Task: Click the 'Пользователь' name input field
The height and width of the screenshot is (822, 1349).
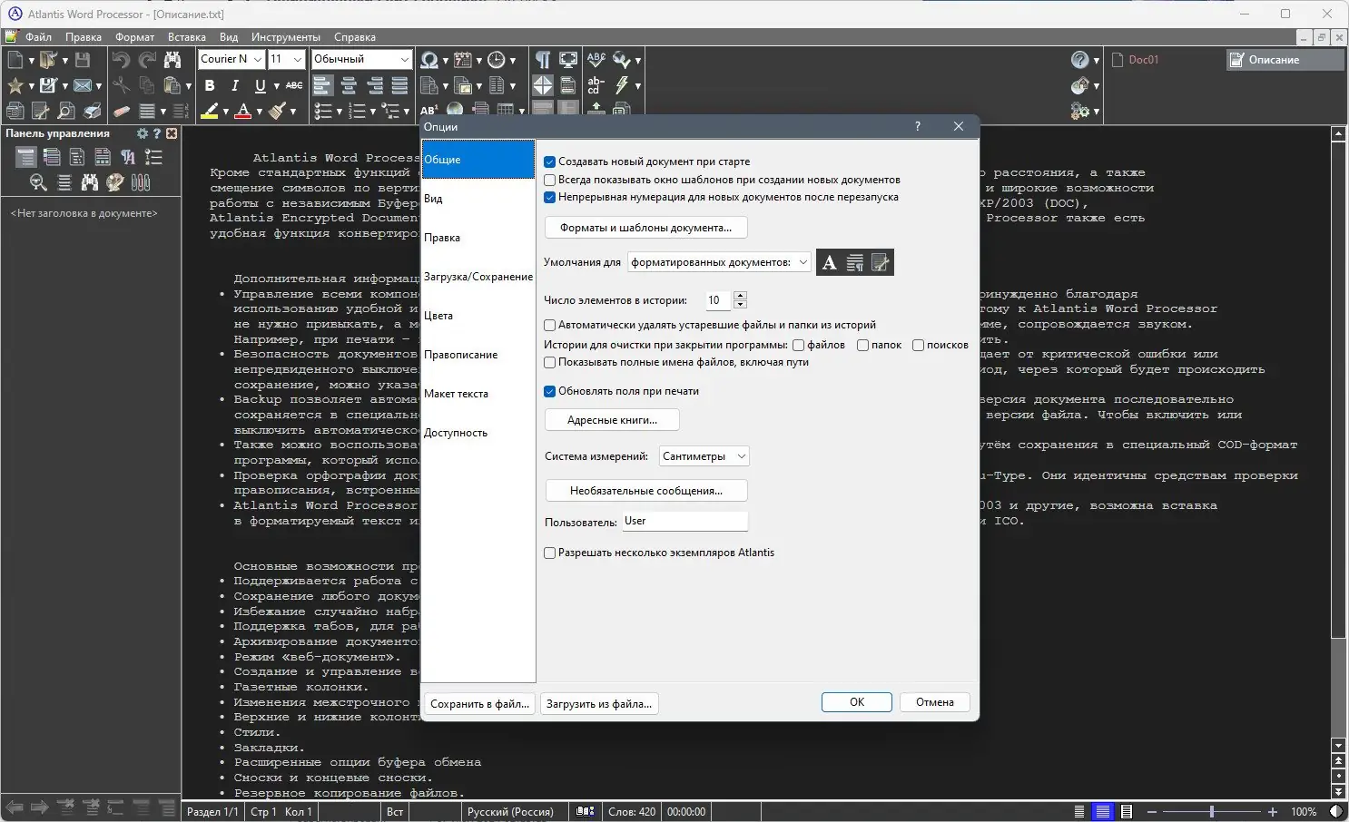Action: tap(684, 521)
